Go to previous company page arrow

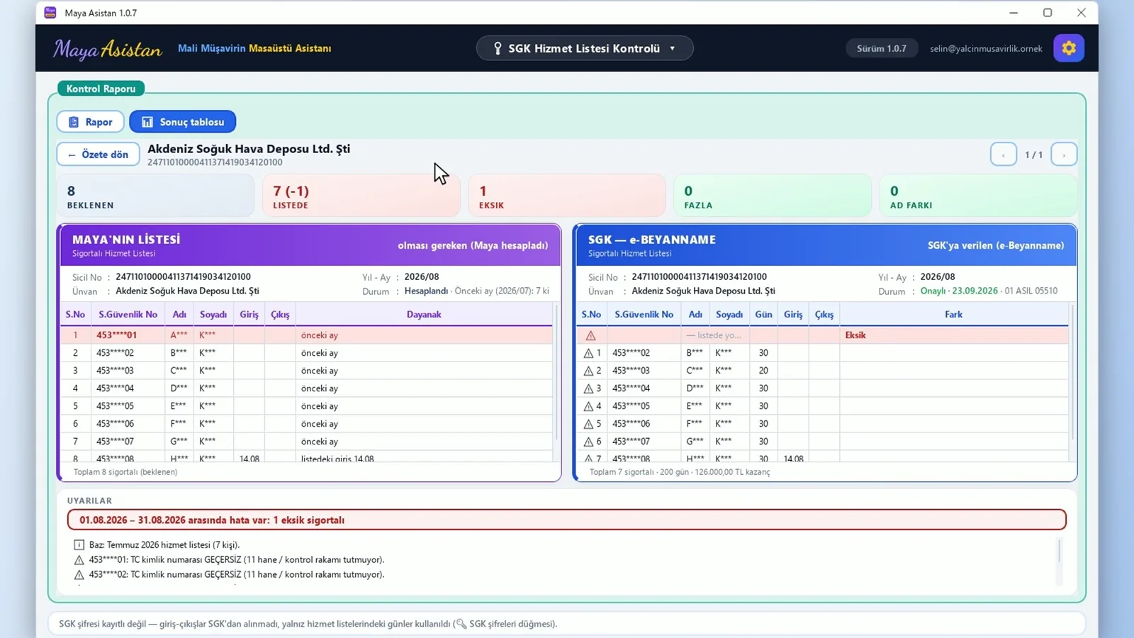[1004, 155]
